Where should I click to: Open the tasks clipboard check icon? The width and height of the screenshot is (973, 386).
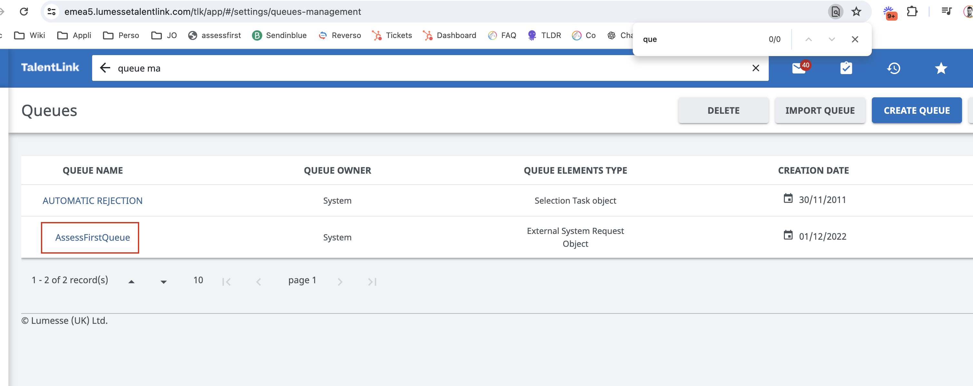[846, 68]
